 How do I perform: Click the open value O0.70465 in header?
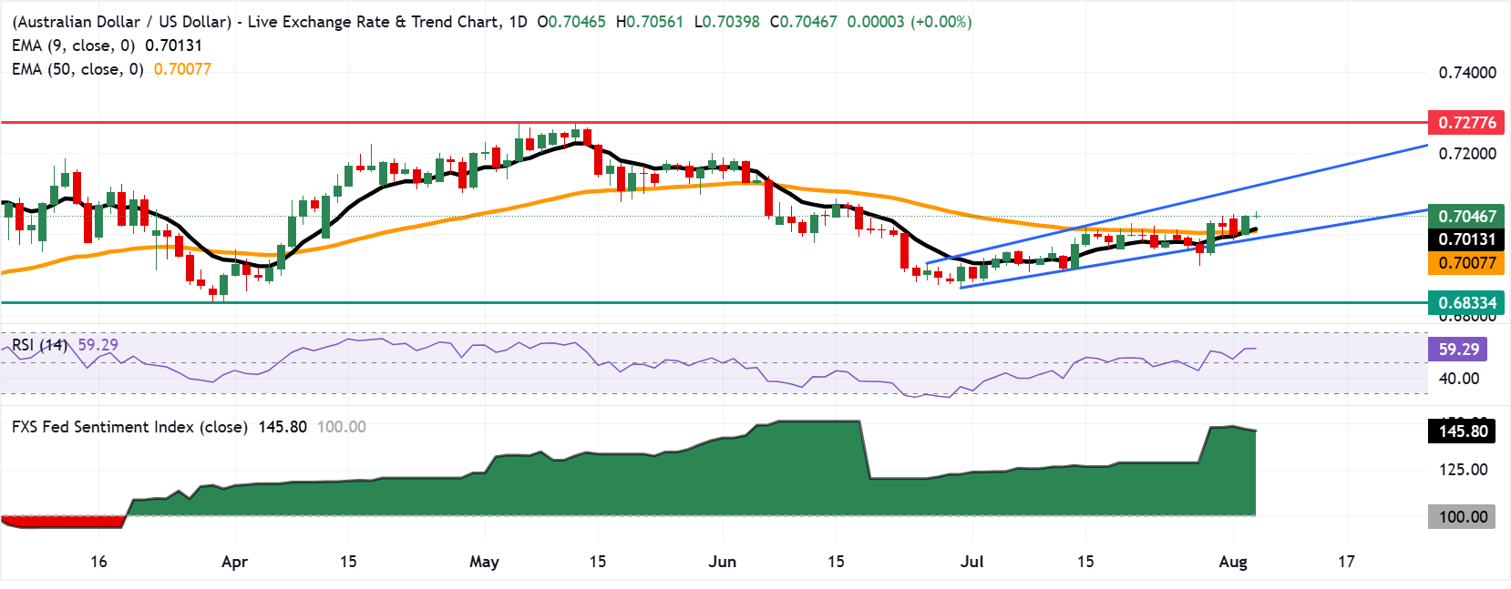click(570, 22)
